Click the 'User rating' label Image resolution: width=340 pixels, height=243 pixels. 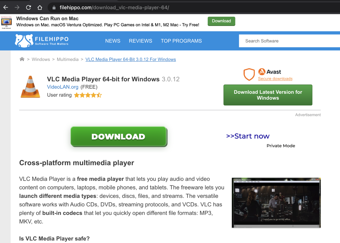[x=59, y=95]
